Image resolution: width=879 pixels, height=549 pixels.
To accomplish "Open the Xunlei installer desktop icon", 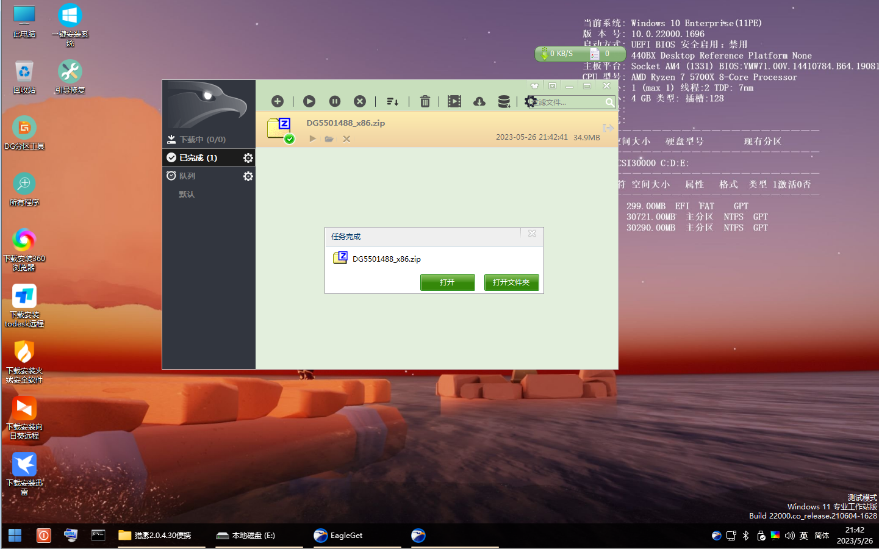I will 24,474.
